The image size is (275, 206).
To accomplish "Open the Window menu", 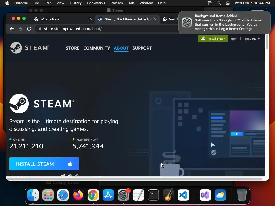I will (146, 3).
